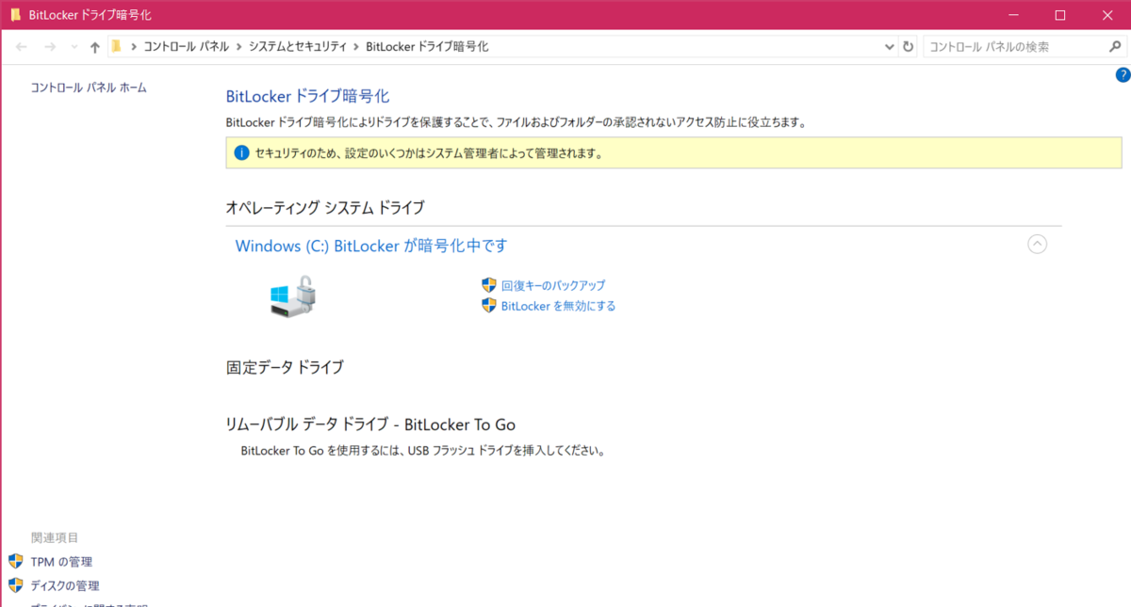Click the Windows (C:) BitLocker が暗号化中です heading
1131x607 pixels.
click(x=371, y=246)
